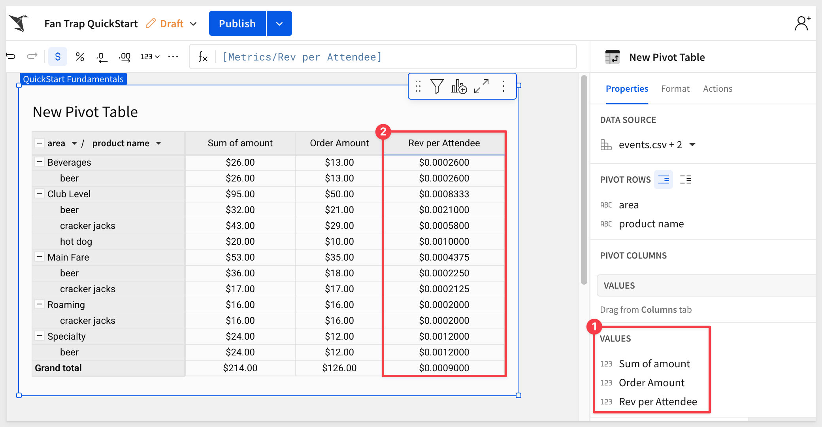822x427 pixels.
Task: Collapse all rows with area header minus
Action: pyautogui.click(x=40, y=143)
